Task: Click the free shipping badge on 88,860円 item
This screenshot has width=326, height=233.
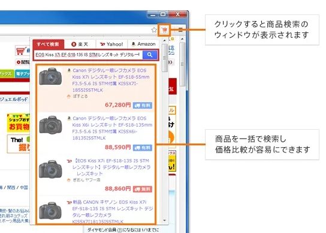Action: [x=143, y=189]
